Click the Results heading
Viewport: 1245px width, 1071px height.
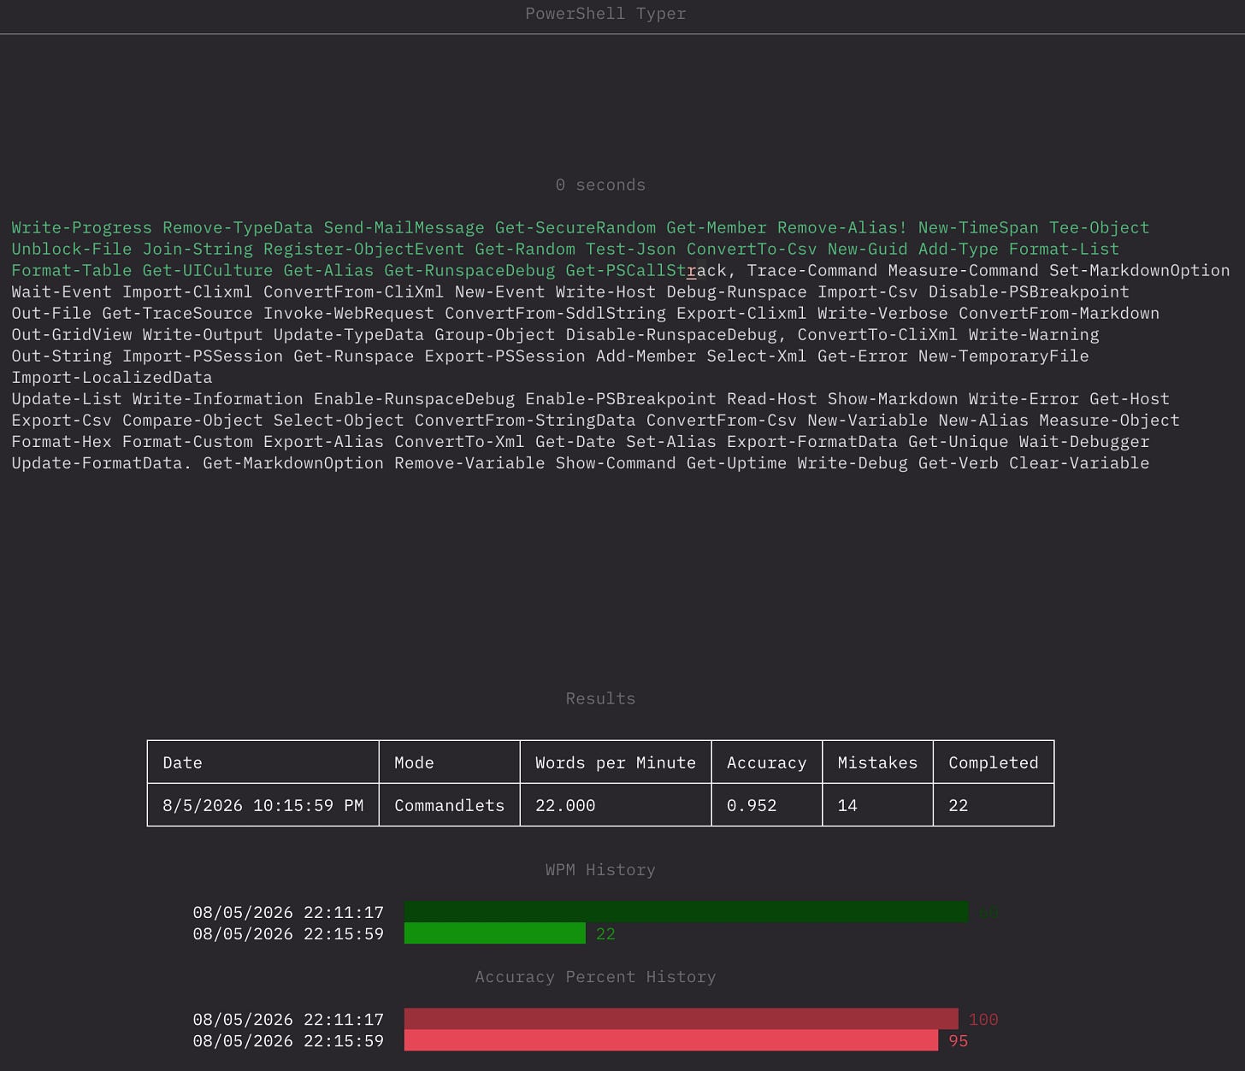click(x=600, y=698)
